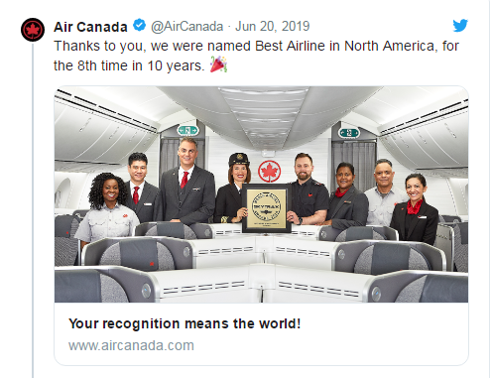Open the crew photo in link card
This screenshot has width=491, height=378.
[261, 194]
